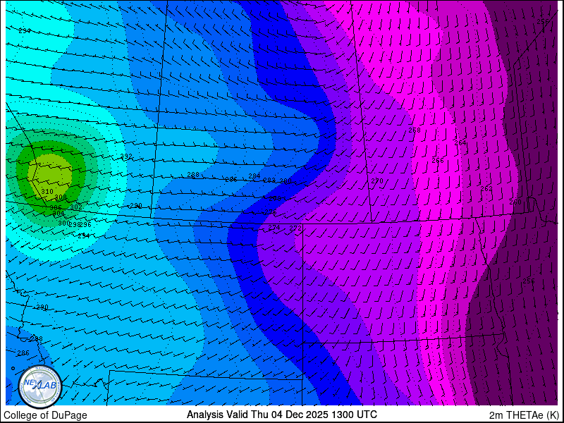Click the 274 contour label
Image resolution: width=564 pixels, height=423 pixels.
click(x=274, y=228)
